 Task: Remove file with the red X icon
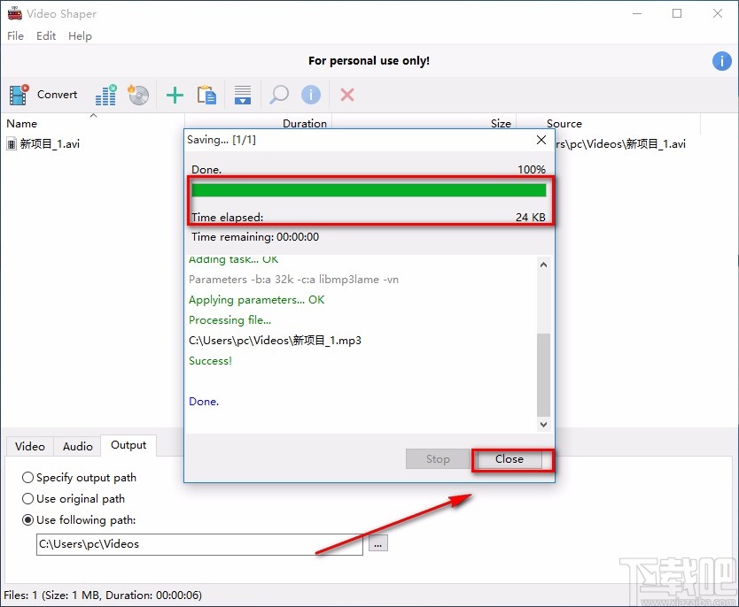347,95
